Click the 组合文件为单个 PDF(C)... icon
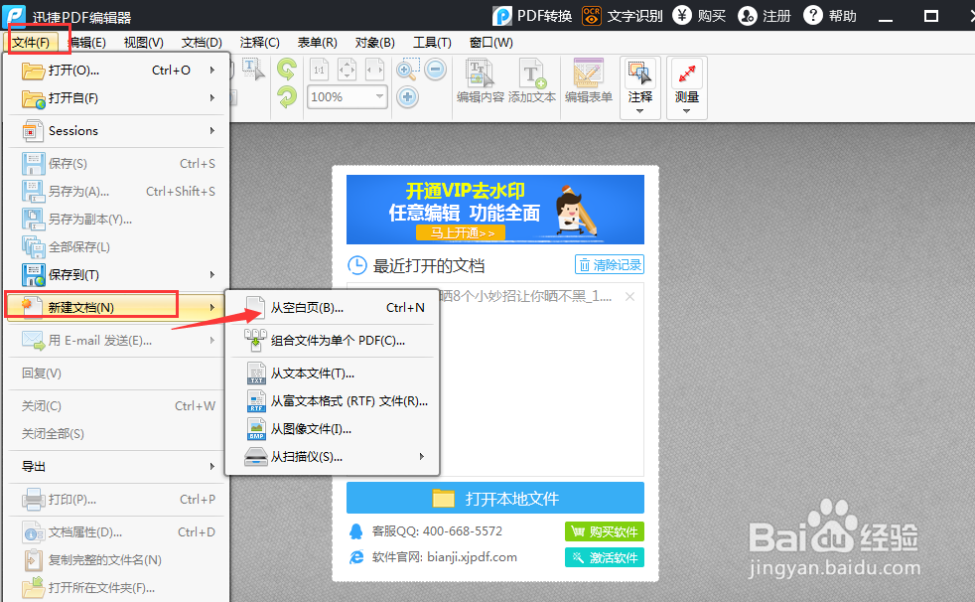The width and height of the screenshot is (975, 602). 255,340
